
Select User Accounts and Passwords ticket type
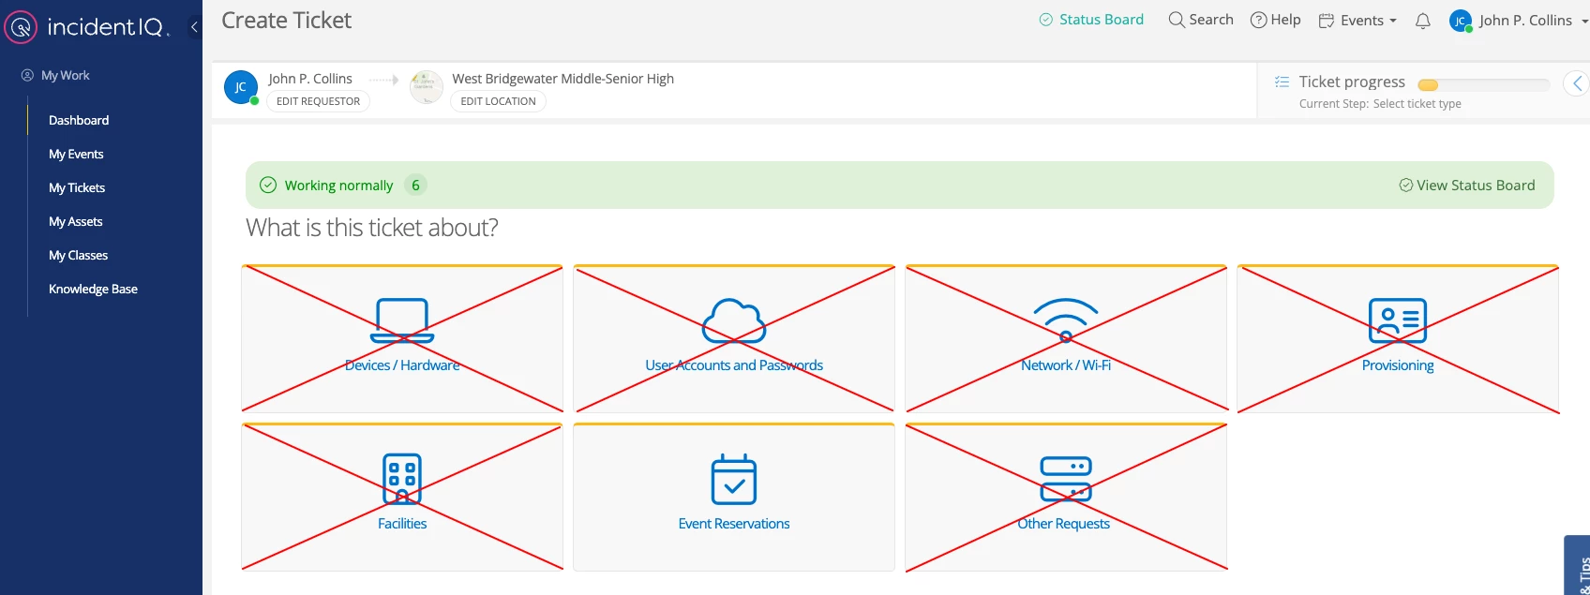click(x=734, y=338)
